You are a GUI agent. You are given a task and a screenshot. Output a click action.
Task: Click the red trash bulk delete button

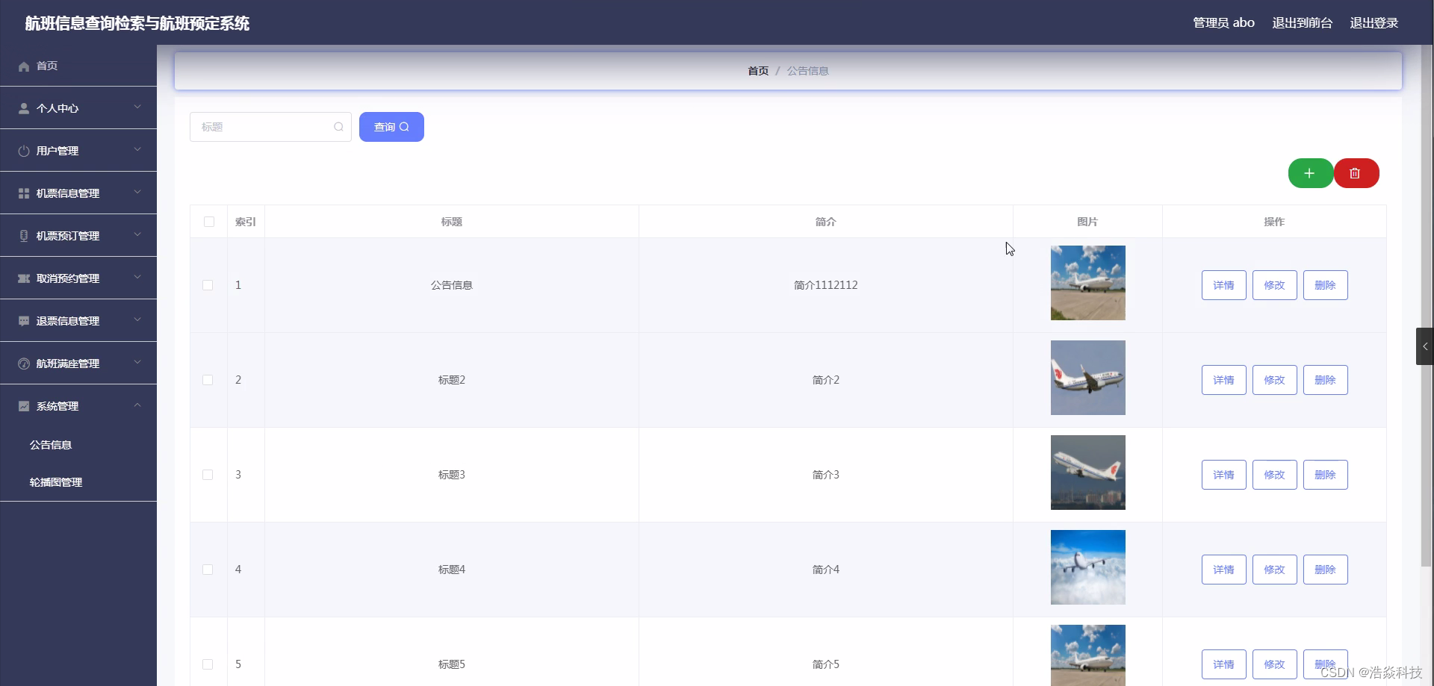click(1356, 173)
